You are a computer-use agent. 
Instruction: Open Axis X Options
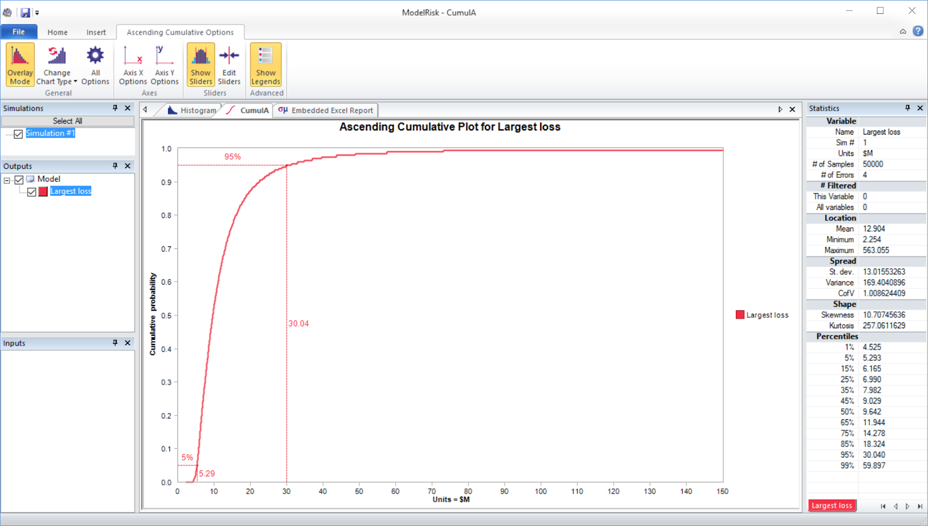[x=133, y=64]
